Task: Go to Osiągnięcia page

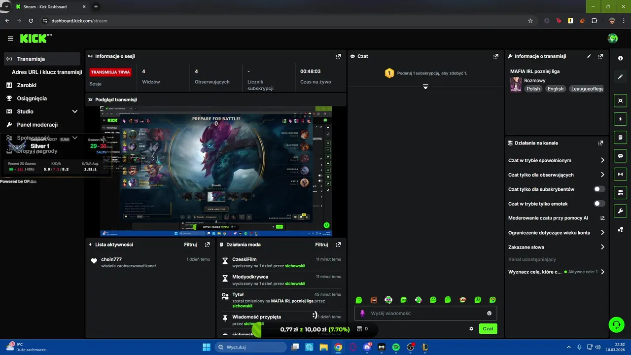Action: [x=41, y=98]
